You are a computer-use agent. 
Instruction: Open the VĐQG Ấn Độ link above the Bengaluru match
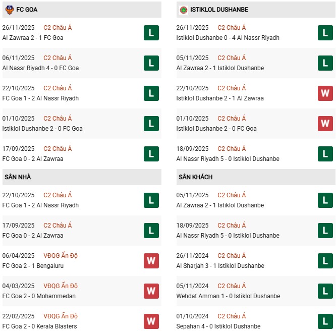click(x=61, y=256)
